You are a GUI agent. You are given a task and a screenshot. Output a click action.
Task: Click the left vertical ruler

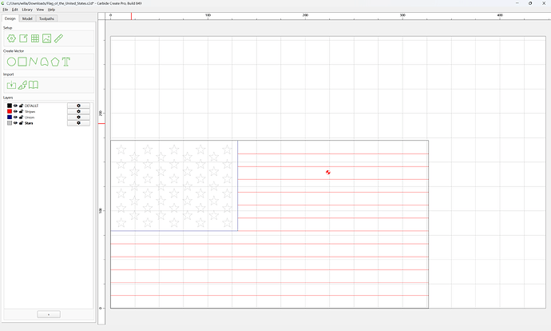(x=101, y=172)
